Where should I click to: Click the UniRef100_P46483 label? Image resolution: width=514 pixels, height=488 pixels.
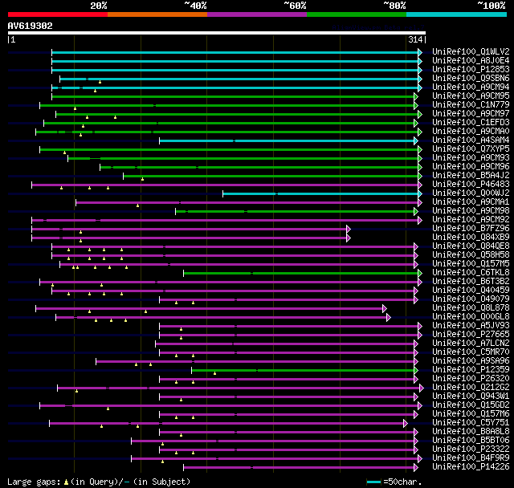(471, 185)
